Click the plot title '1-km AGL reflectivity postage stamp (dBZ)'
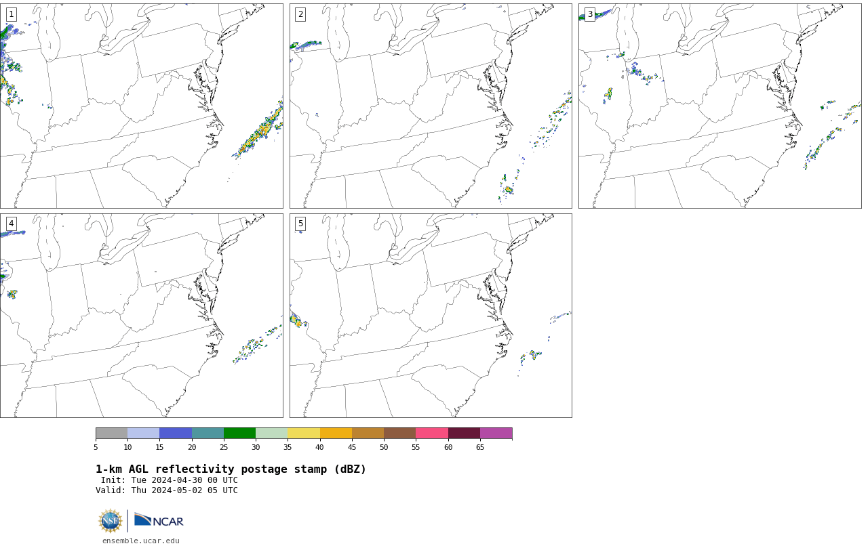 click(x=231, y=469)
